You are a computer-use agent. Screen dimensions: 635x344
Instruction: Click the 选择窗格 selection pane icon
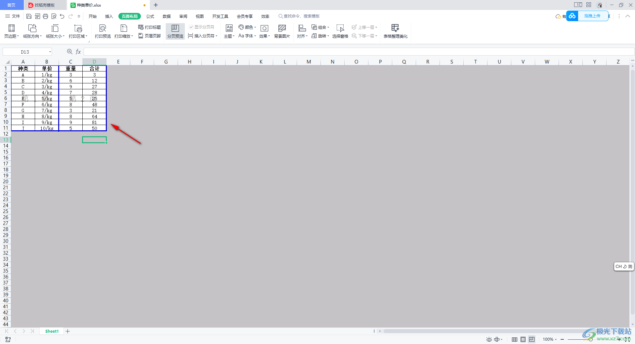(340, 31)
